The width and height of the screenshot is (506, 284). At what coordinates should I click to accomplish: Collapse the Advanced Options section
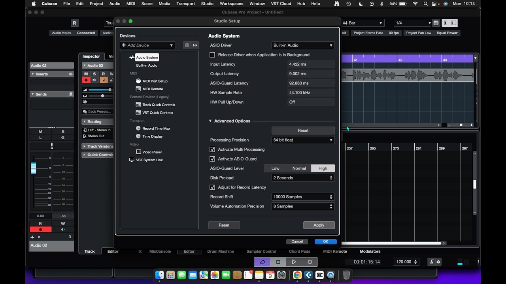210,121
